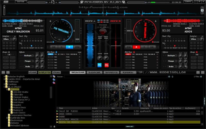Switch to the MIXER panel tab
The width and height of the screenshot is (206, 129).
33,72
